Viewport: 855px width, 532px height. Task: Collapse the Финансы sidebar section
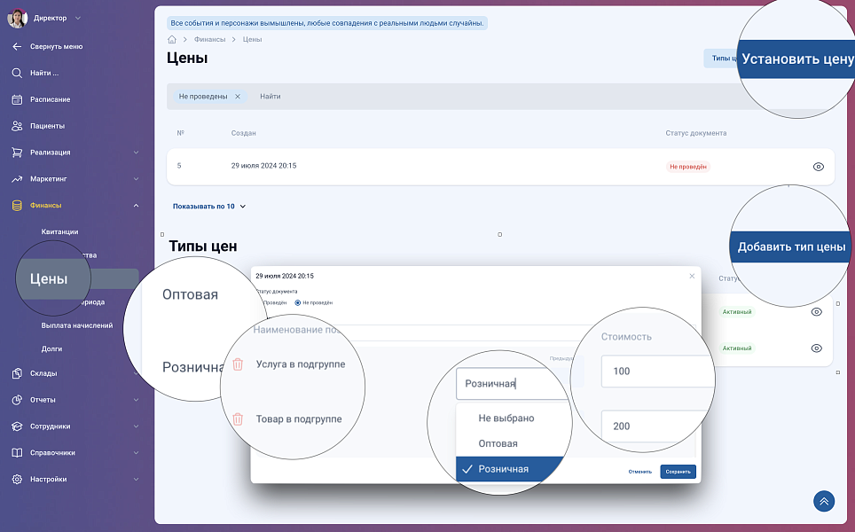click(x=136, y=206)
